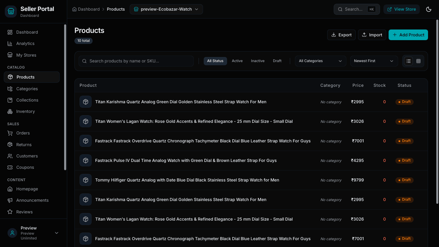Open Homepage content in the sidebar
The width and height of the screenshot is (439, 247).
click(32, 189)
